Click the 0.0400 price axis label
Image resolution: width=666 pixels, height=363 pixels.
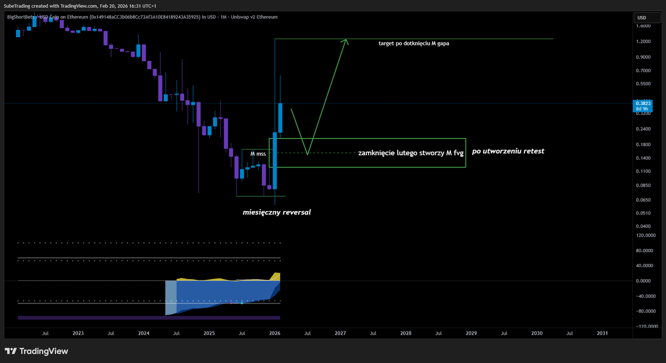(x=643, y=227)
